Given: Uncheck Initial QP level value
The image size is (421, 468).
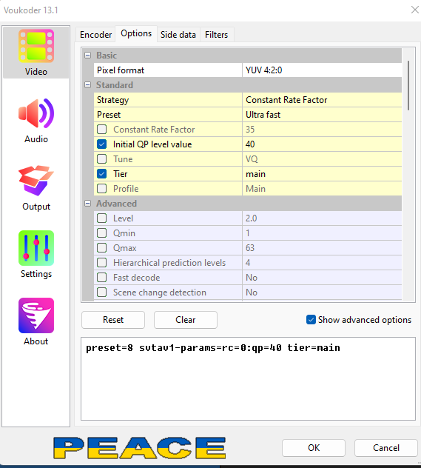Looking at the screenshot, I should point(101,144).
